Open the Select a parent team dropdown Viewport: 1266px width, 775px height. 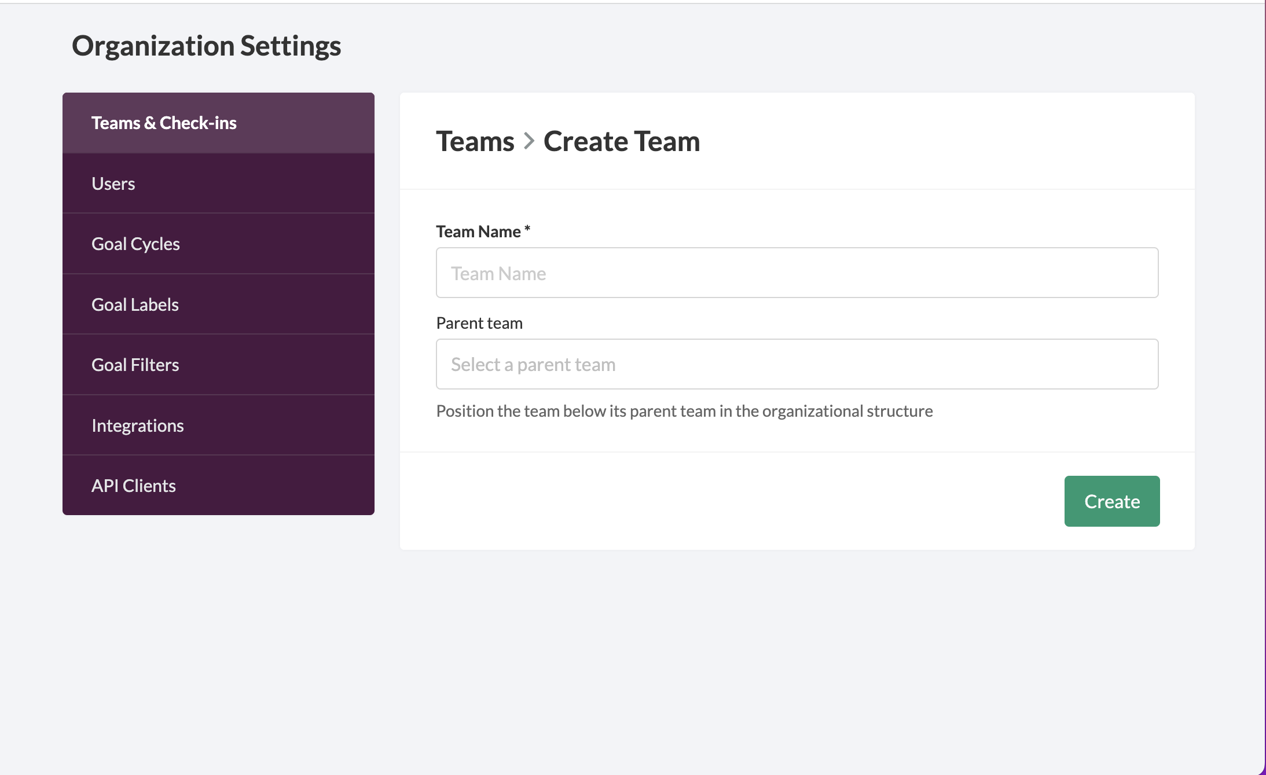pyautogui.click(x=797, y=364)
